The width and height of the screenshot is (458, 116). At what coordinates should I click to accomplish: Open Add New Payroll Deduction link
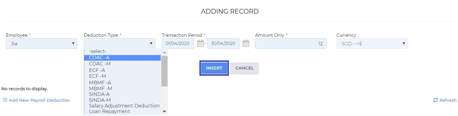pos(39,100)
